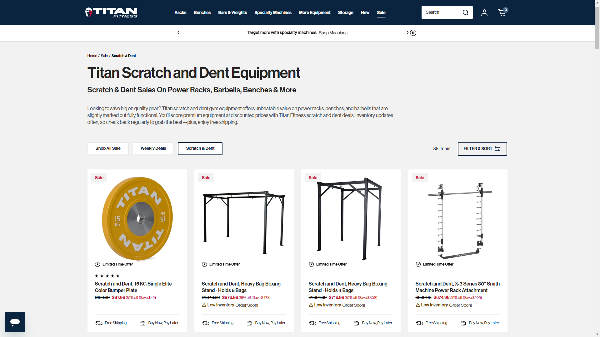Go to Sale breadcrumb
Screen dimensions: 600x337
coord(104,56)
